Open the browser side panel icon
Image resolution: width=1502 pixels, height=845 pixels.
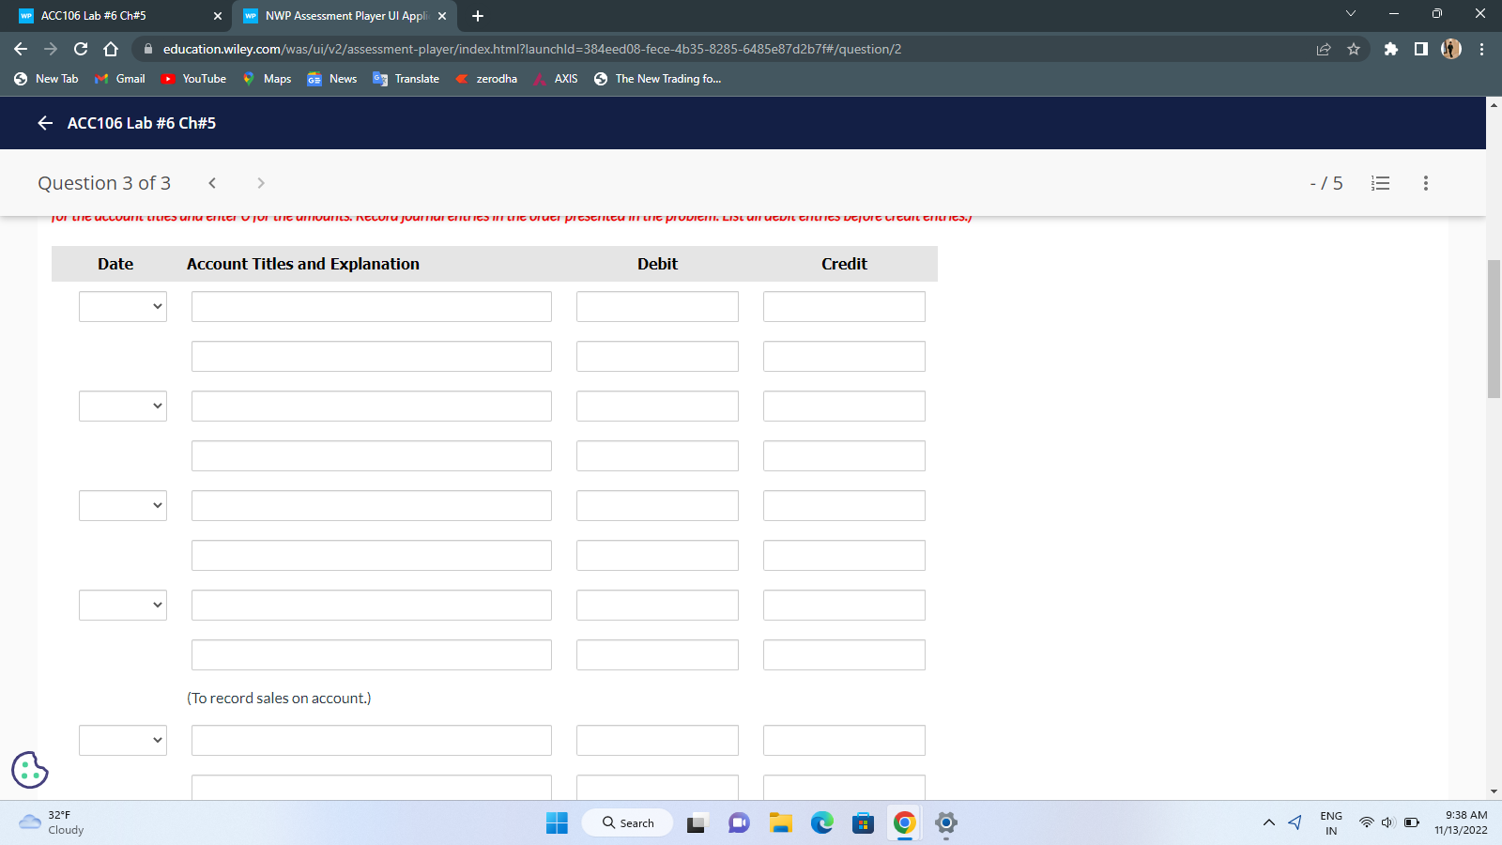(x=1420, y=49)
